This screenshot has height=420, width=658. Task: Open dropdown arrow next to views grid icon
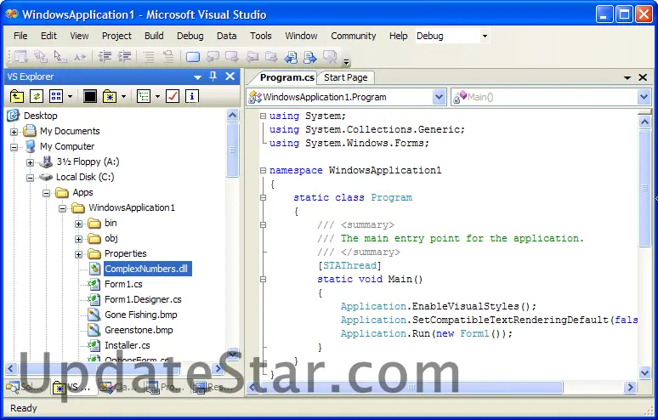click(x=70, y=97)
